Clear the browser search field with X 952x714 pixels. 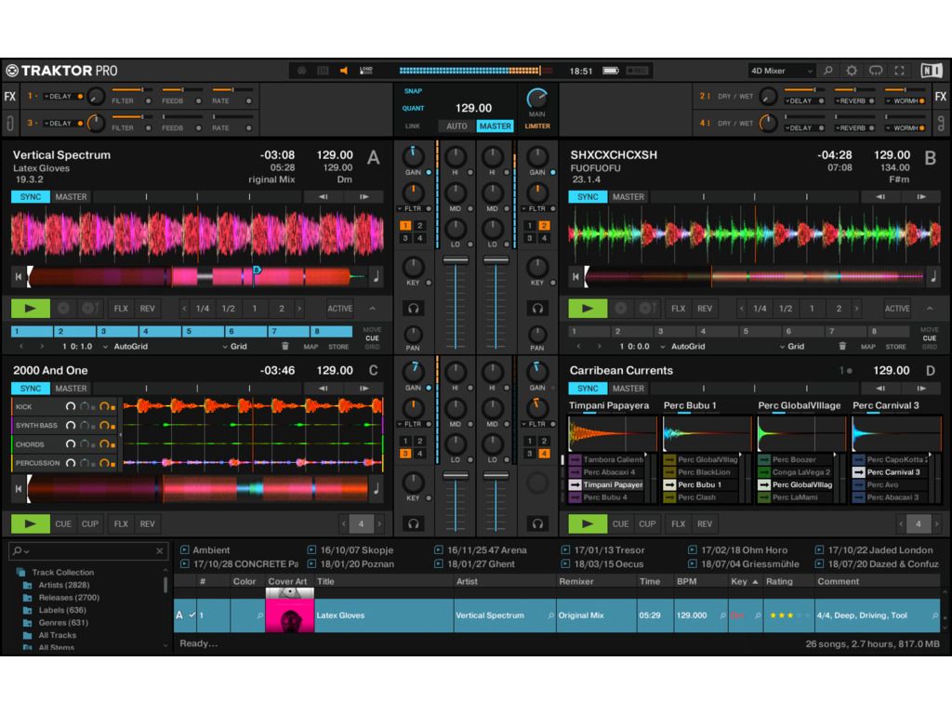pos(159,551)
